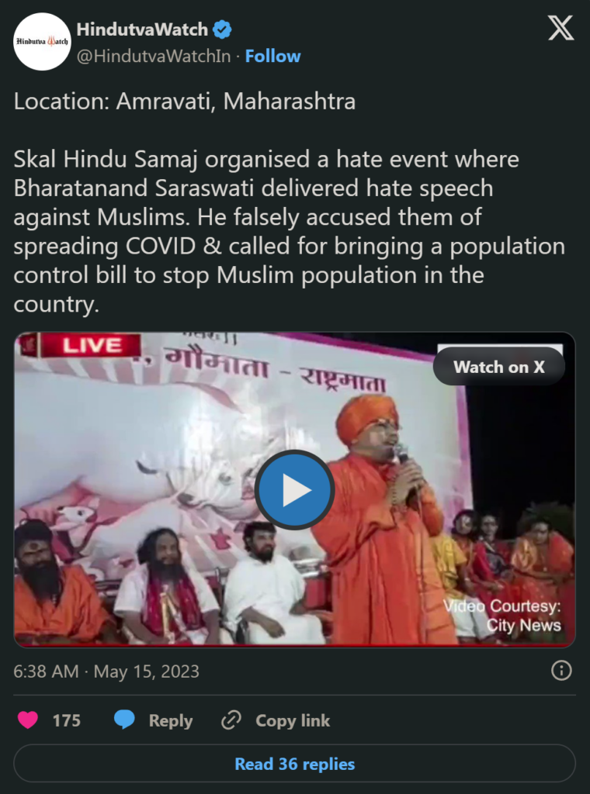
Task: Open the 6:38 AM May 15, 2023 timestamp
Action: click(x=106, y=671)
